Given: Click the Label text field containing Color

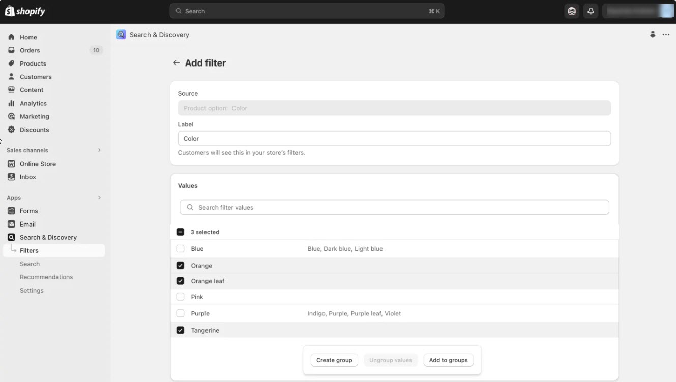Looking at the screenshot, I should point(394,139).
